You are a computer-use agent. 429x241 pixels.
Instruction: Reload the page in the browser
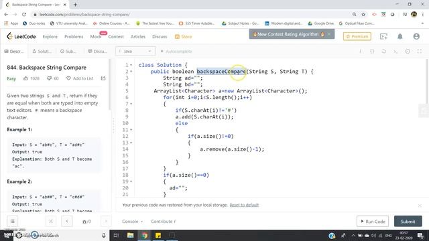coord(24,15)
